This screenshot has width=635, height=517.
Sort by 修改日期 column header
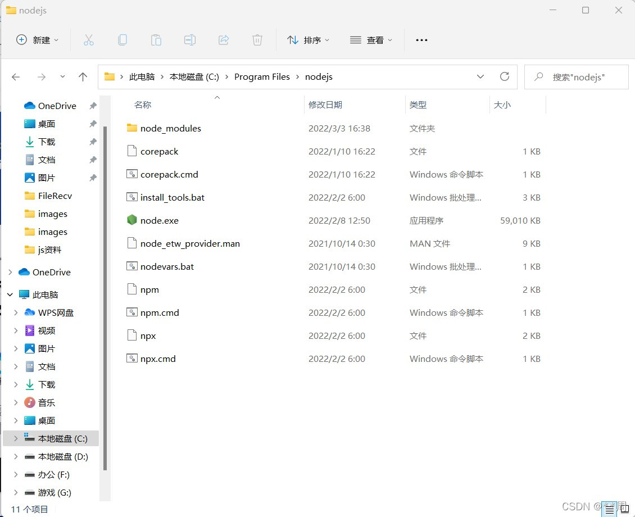pos(325,105)
